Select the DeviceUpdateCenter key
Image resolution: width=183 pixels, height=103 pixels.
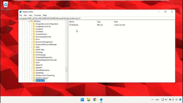tap(43, 37)
